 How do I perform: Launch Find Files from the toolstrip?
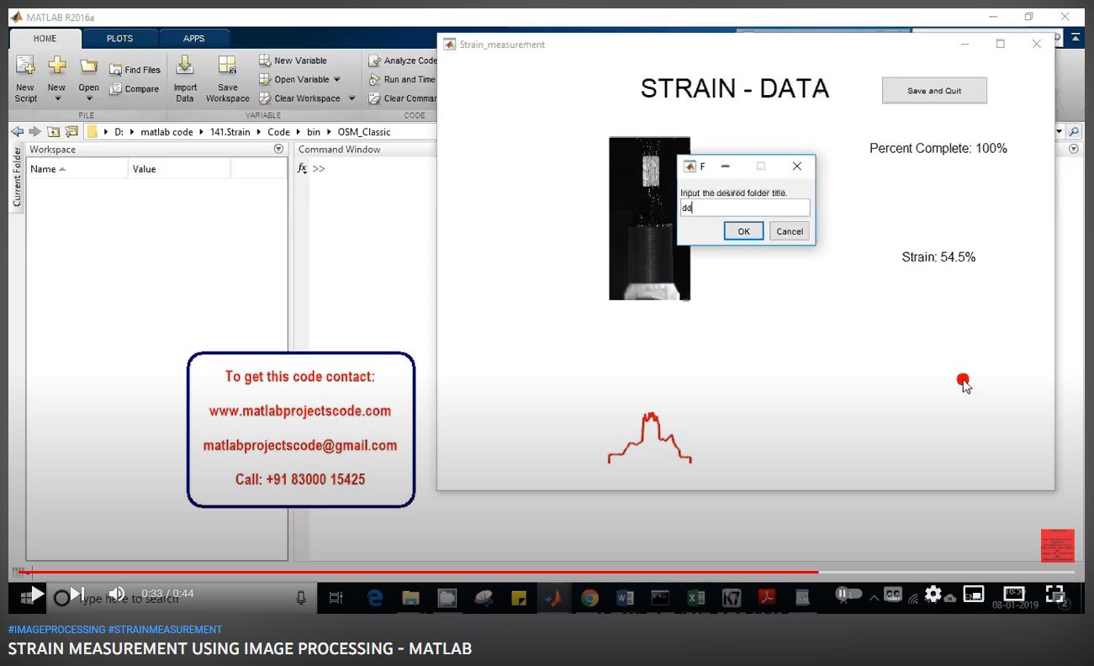pos(135,70)
